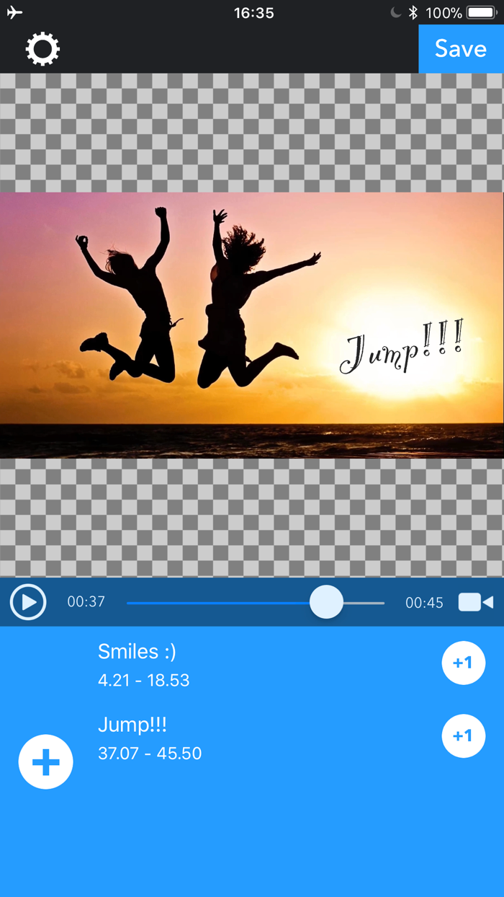Image resolution: width=504 pixels, height=897 pixels.
Task: Open settings with the gear icon
Action: point(42,49)
